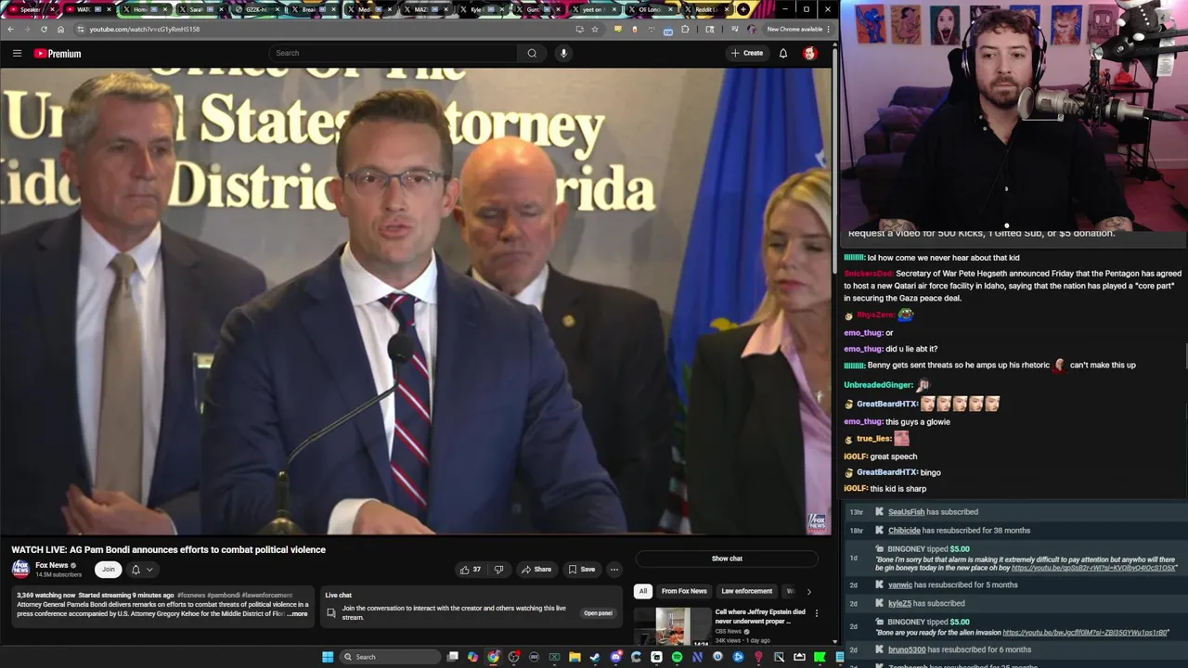Select the Law enforcement chip
Screen dimensions: 1188x668
click(x=747, y=591)
